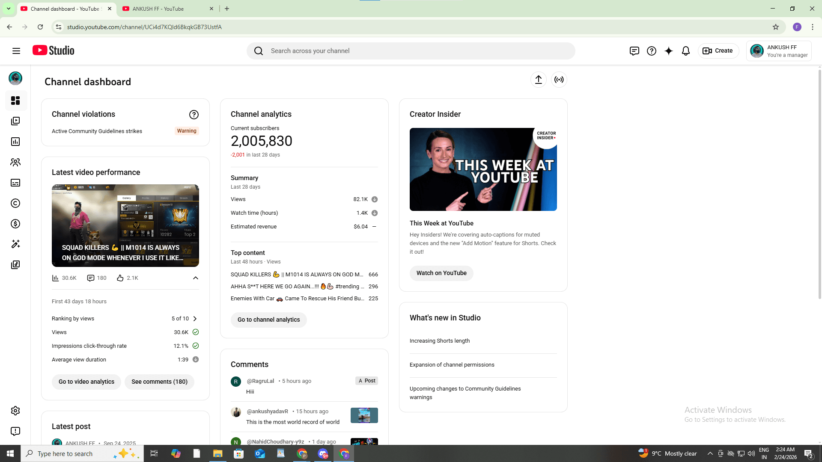Open the Chrome tab search dropdown
Viewport: 822px width, 462px height.
tap(9, 9)
